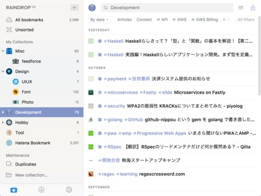This screenshot has width=261, height=196.
Task: Open All bookmarks collection
Action: click(42, 20)
